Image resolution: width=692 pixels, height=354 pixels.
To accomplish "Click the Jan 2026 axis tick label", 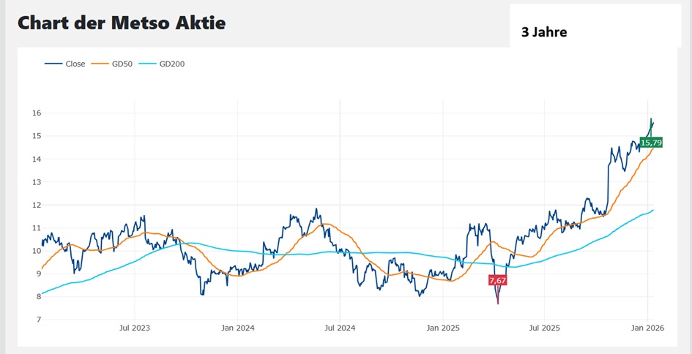I will [647, 330].
